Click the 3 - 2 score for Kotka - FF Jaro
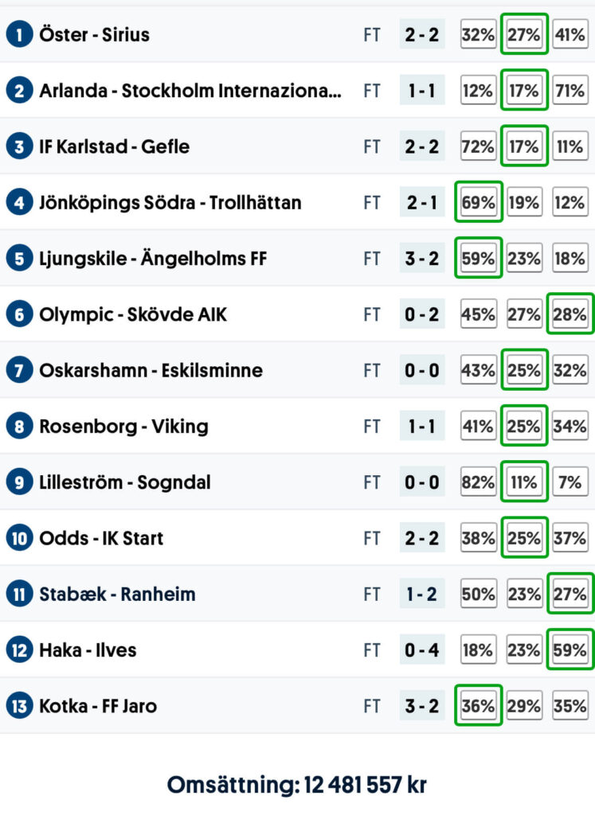This screenshot has width=595, height=815. [422, 706]
